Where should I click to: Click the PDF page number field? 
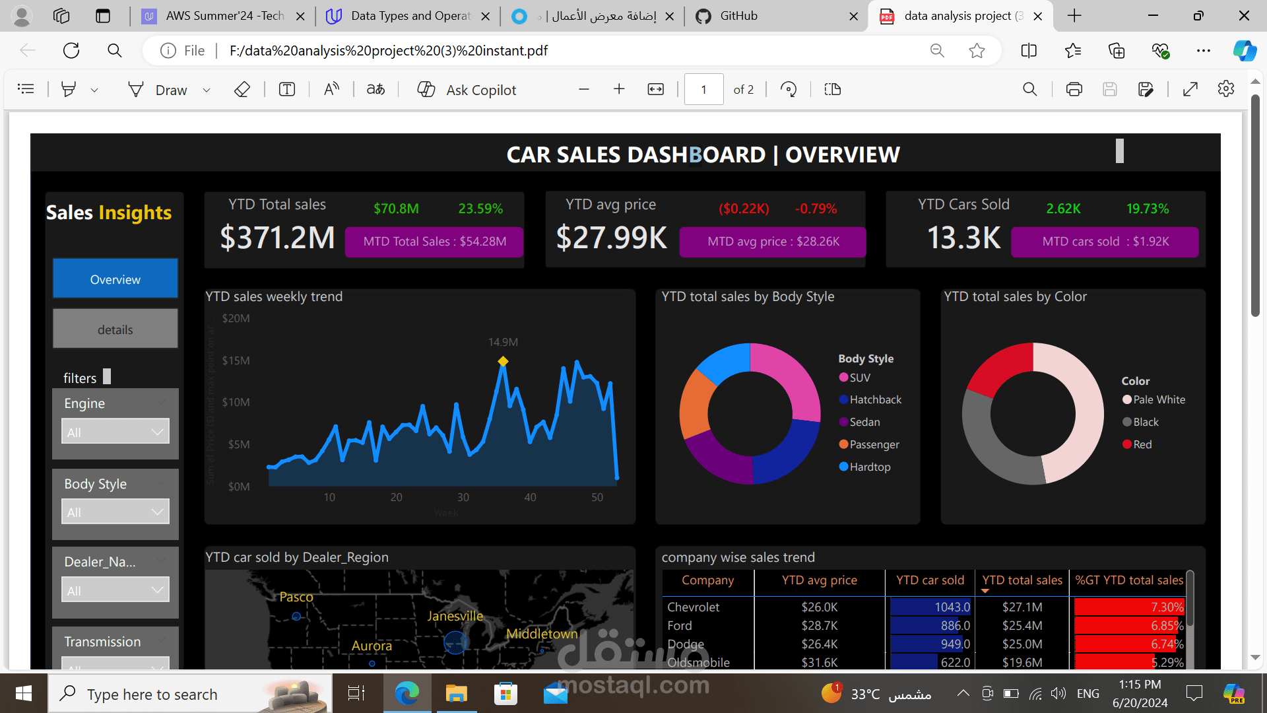pos(703,89)
